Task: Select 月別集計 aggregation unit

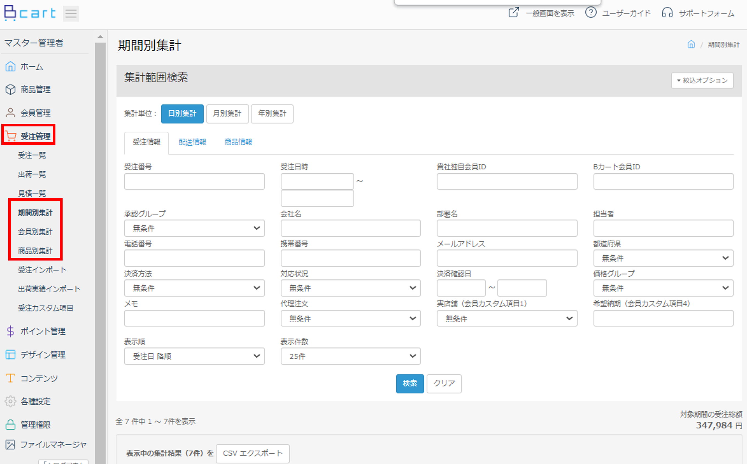Action: tap(227, 114)
